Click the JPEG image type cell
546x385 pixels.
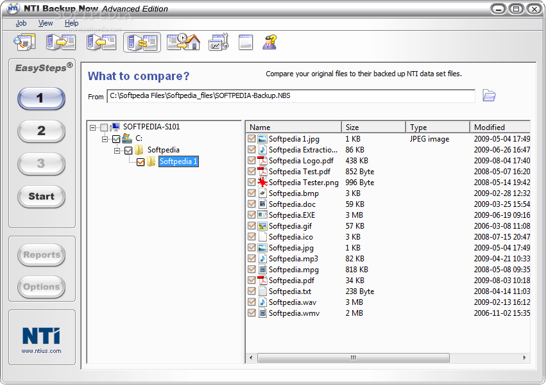point(429,139)
